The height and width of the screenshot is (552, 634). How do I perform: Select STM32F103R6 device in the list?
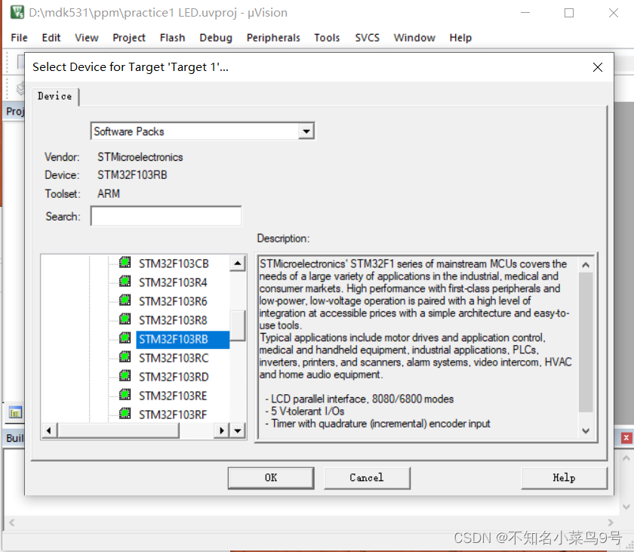point(173,301)
